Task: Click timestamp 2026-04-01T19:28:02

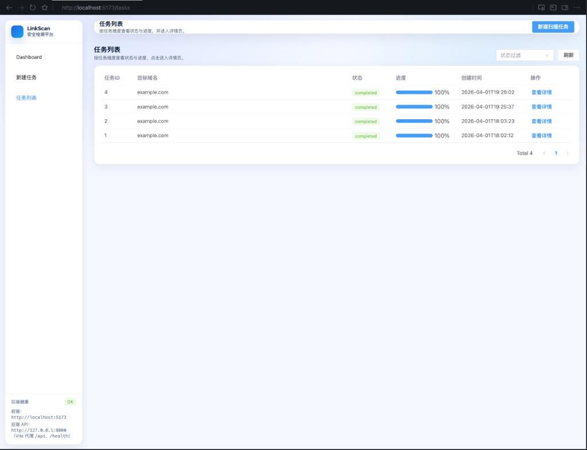Action: (488, 92)
